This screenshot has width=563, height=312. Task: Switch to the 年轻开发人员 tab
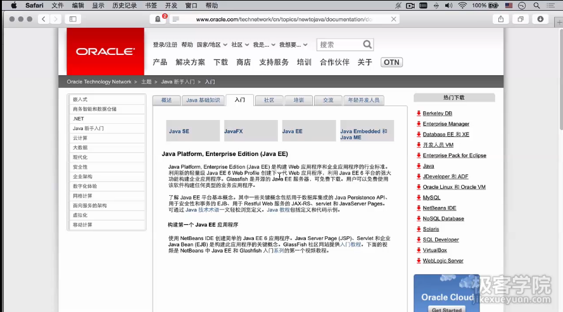pos(364,100)
